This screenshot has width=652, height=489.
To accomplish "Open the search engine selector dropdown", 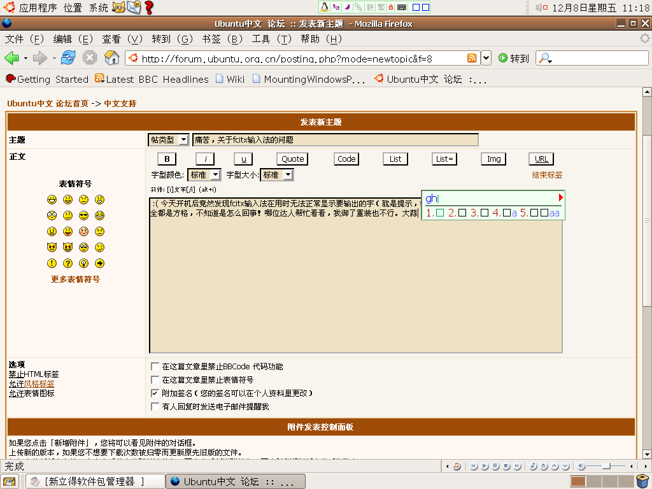I will coord(545,59).
